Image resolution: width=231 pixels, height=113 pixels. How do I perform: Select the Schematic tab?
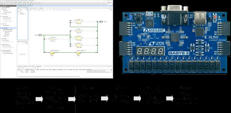(x=41, y=8)
